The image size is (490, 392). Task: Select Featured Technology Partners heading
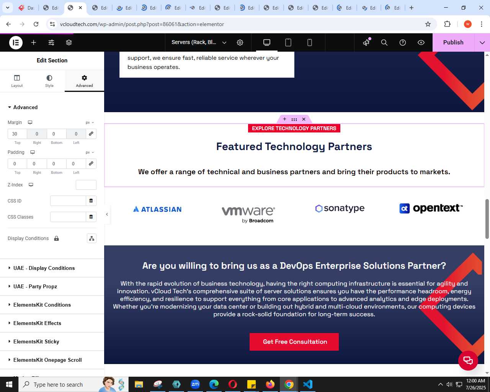pyautogui.click(x=294, y=147)
